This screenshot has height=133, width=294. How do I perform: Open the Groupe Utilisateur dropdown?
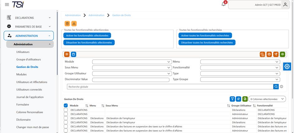point(132,73)
